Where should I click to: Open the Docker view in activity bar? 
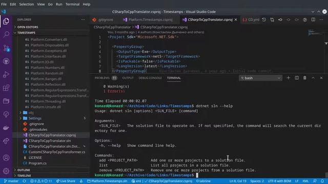pos(6,128)
